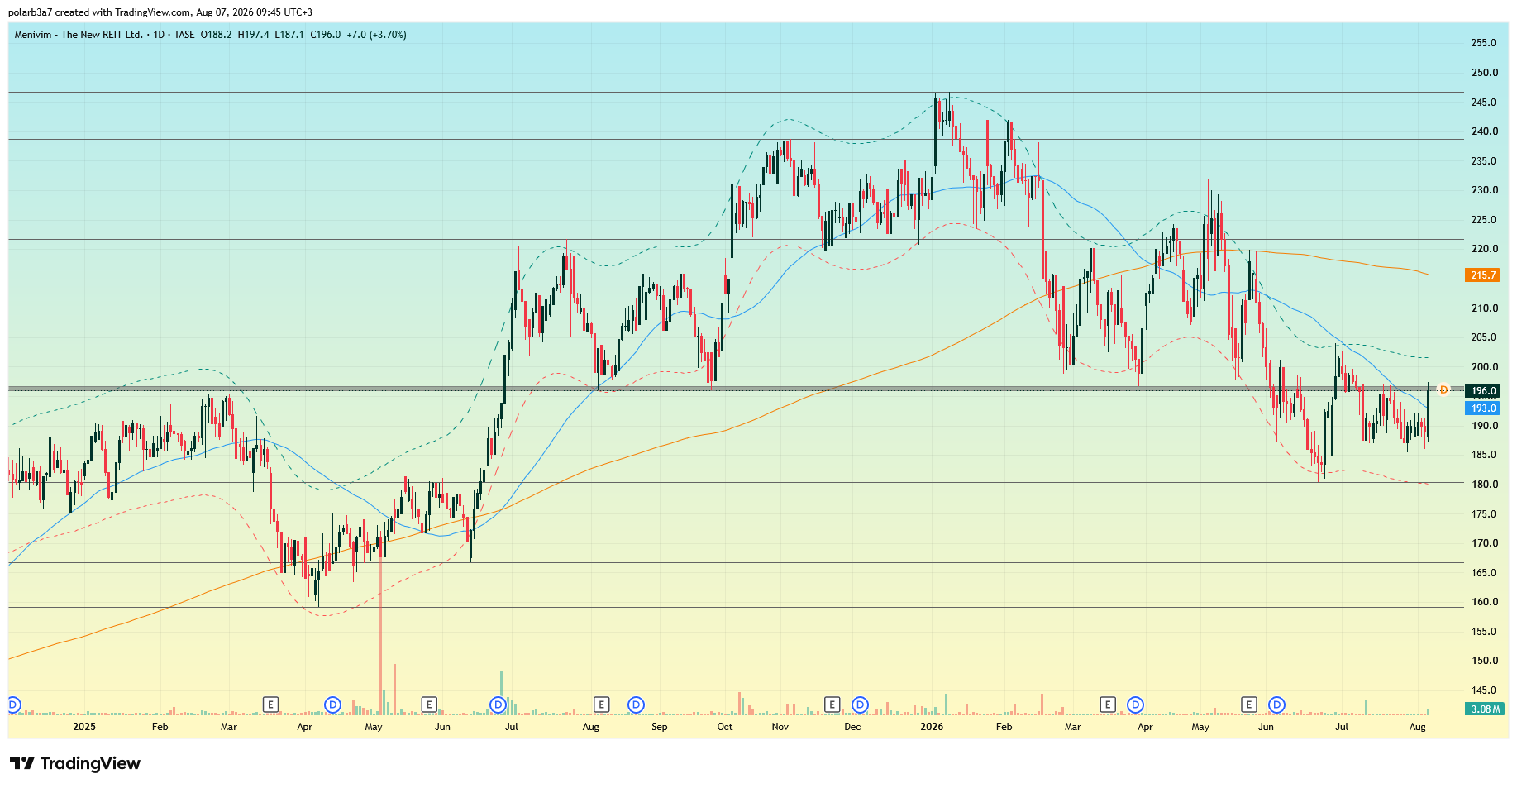Click the 250.0 price axis label
This screenshot has height=788, width=1517.
tap(1484, 73)
